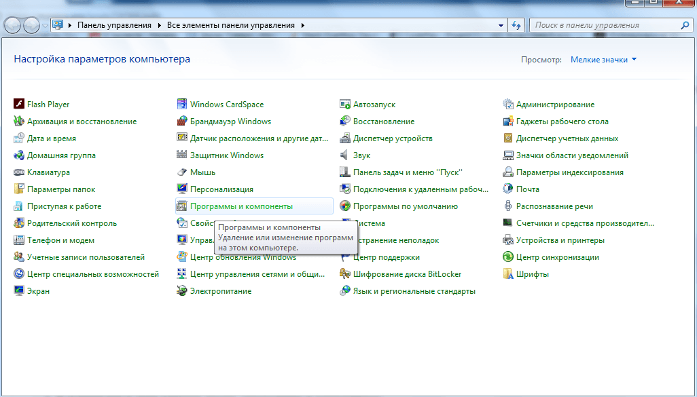Screen dimensions: 697x397
Task: Open the Параметры папок folder icon
Action: [x=18, y=189]
